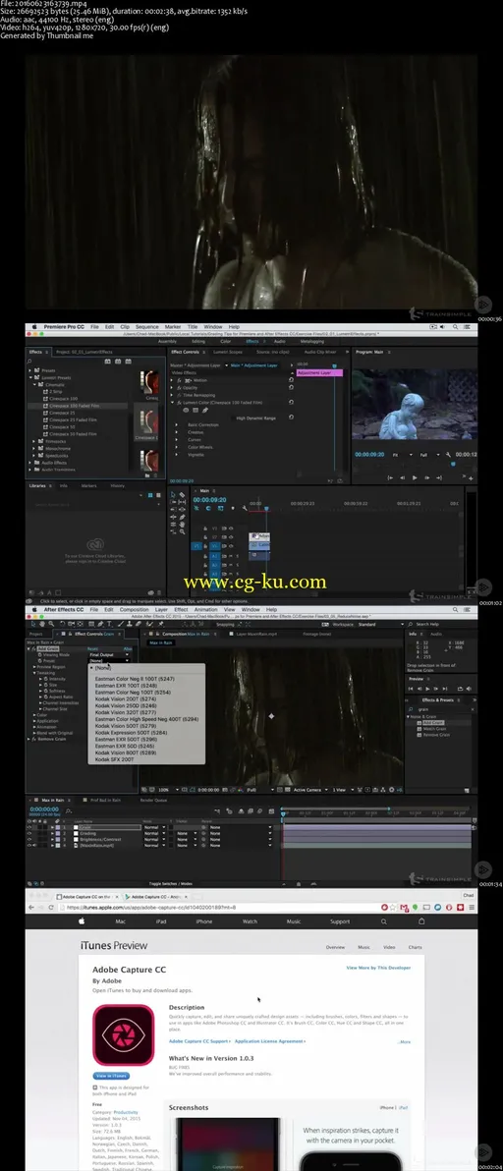Click the Charts link in iTunes Preview
Viewport: 503px width, 1171px height.
[x=415, y=947]
